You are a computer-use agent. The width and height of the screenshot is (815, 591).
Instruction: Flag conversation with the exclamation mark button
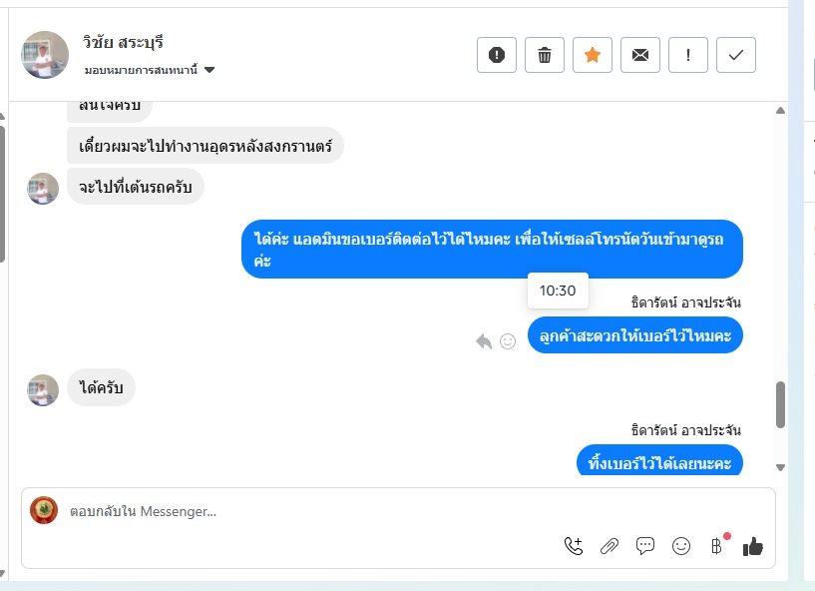click(x=688, y=55)
